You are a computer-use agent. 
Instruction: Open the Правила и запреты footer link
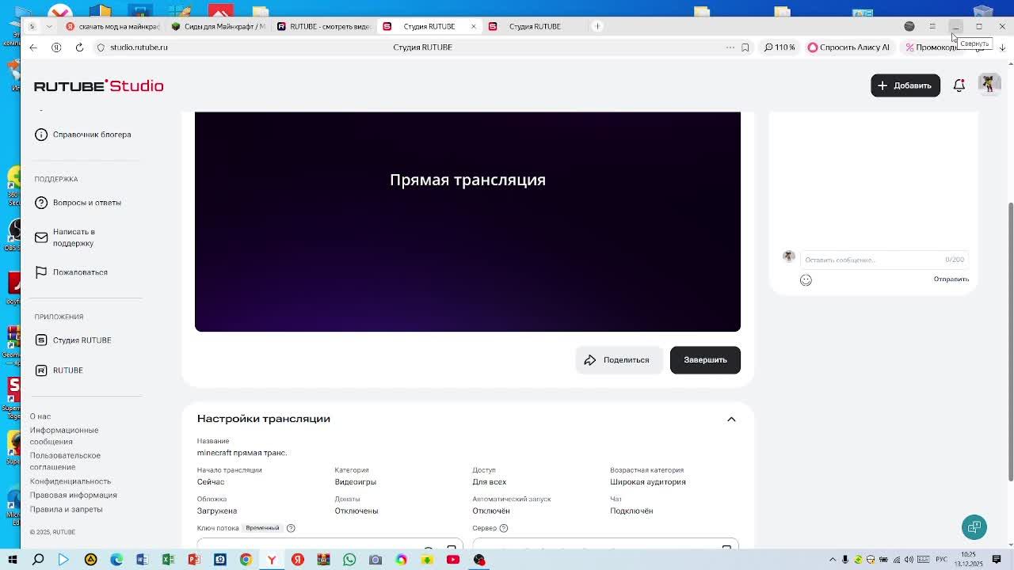[x=67, y=510]
